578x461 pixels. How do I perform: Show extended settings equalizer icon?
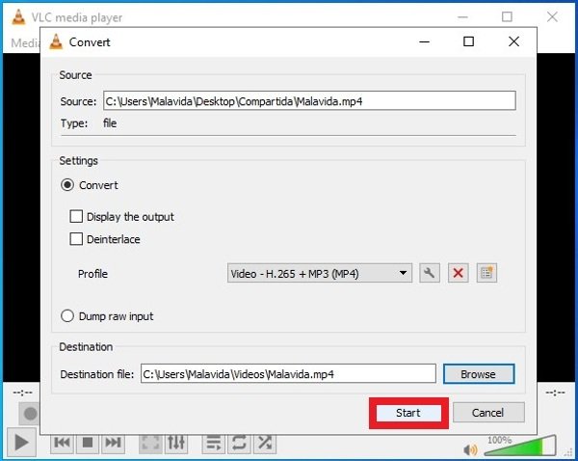pyautogui.click(x=176, y=442)
